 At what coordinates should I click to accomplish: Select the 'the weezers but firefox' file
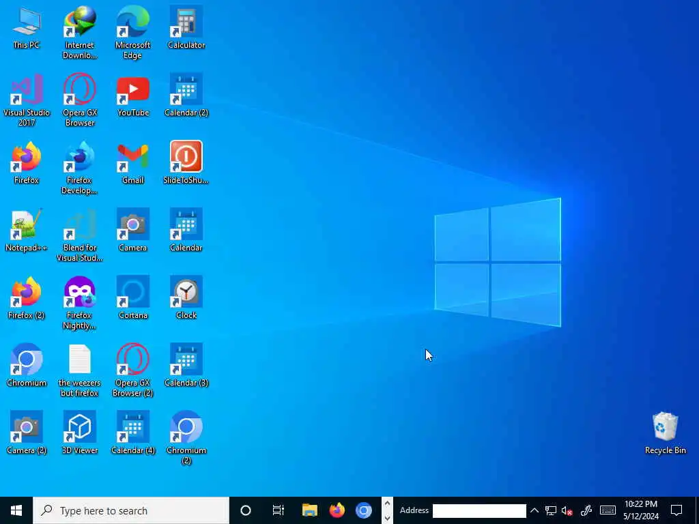(79, 370)
